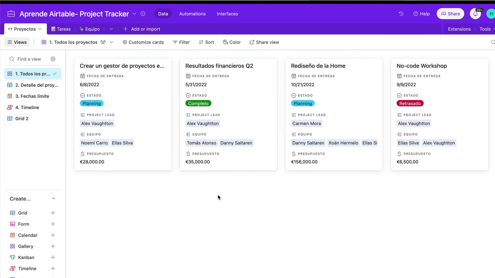Expand the Proyectos table dropdown

(x=40, y=29)
